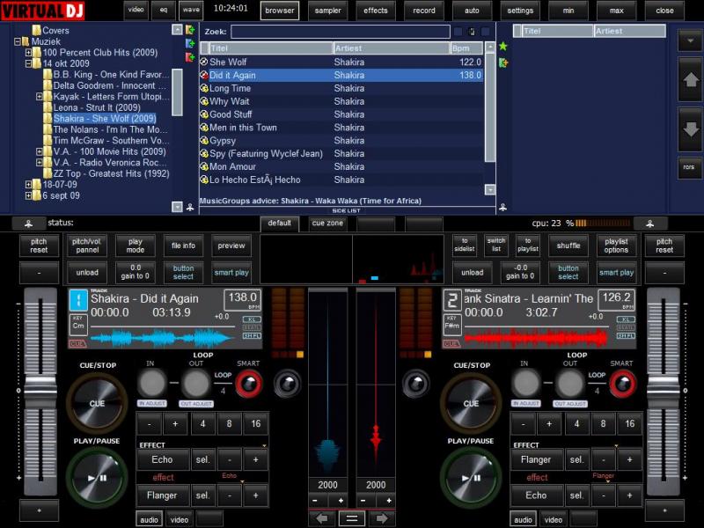Click left deck unload button

[87, 273]
